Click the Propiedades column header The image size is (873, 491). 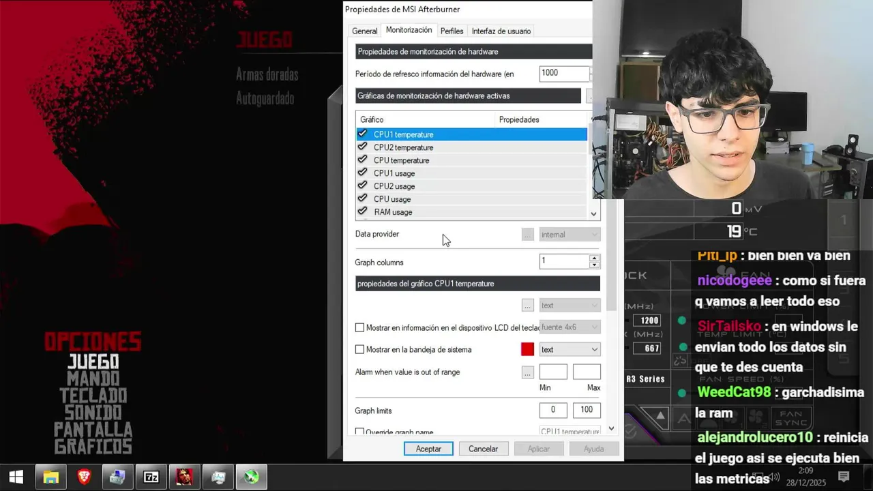[x=519, y=119]
